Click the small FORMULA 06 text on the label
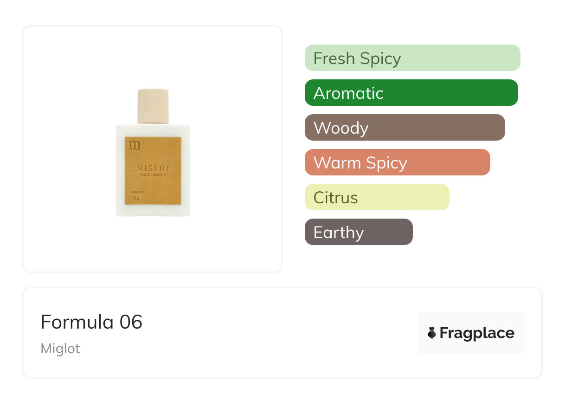Screen dimensions: 565x401 pos(137,194)
